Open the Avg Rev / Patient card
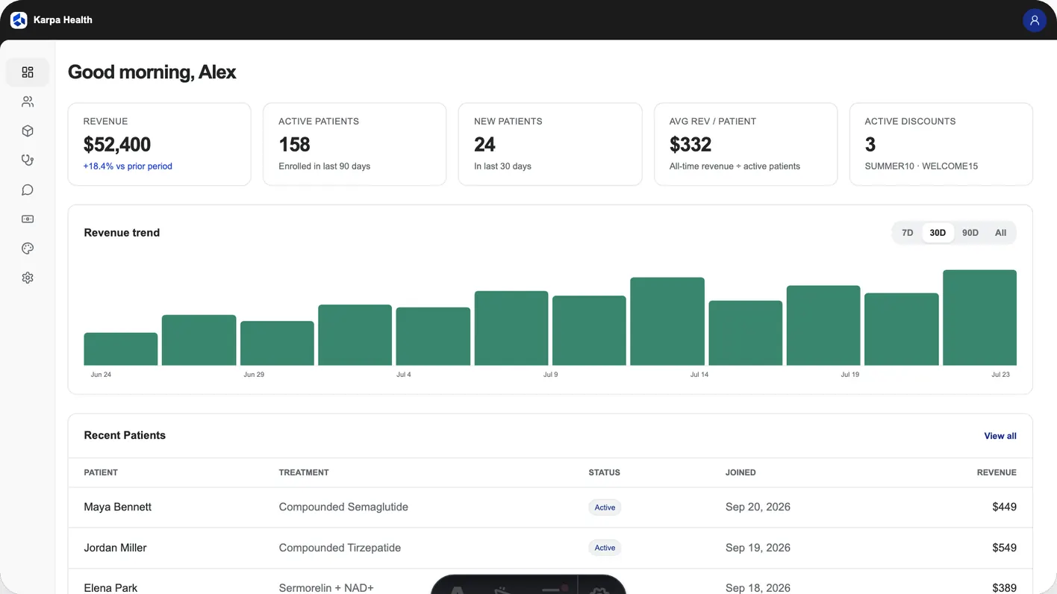 tap(746, 144)
